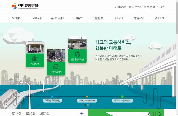The image size is (178, 116).
Task: Click the magnifier search icon
Action: click(x=158, y=7)
